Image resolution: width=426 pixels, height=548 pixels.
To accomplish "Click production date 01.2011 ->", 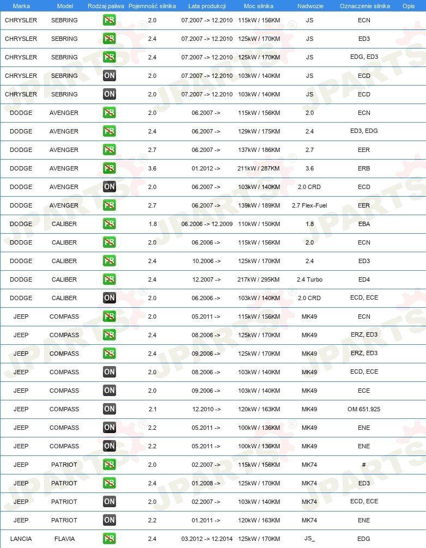I will [x=206, y=520].
